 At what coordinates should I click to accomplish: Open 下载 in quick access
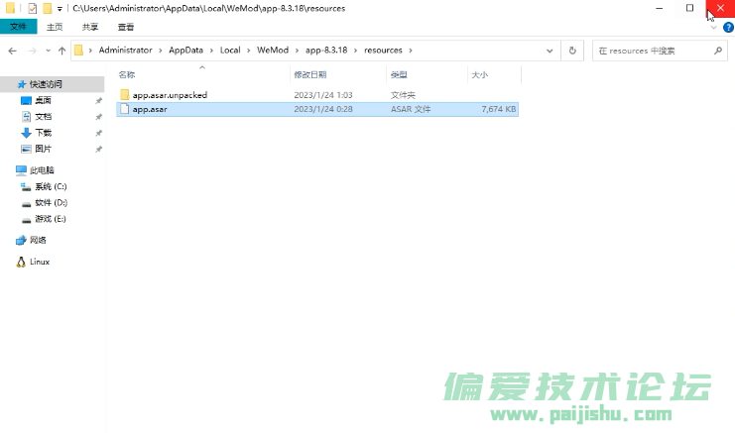click(x=43, y=133)
